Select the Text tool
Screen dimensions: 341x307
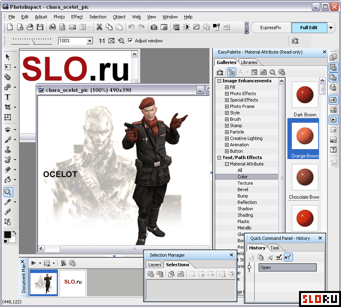tap(7, 97)
